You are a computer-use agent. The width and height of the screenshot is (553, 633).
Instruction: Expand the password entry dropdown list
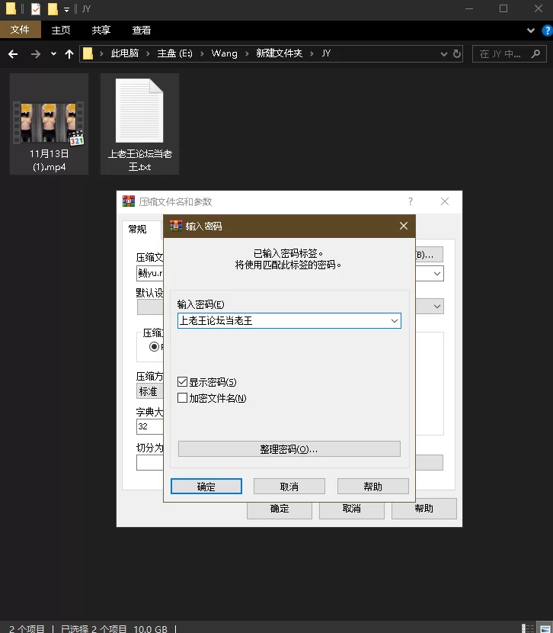(394, 321)
